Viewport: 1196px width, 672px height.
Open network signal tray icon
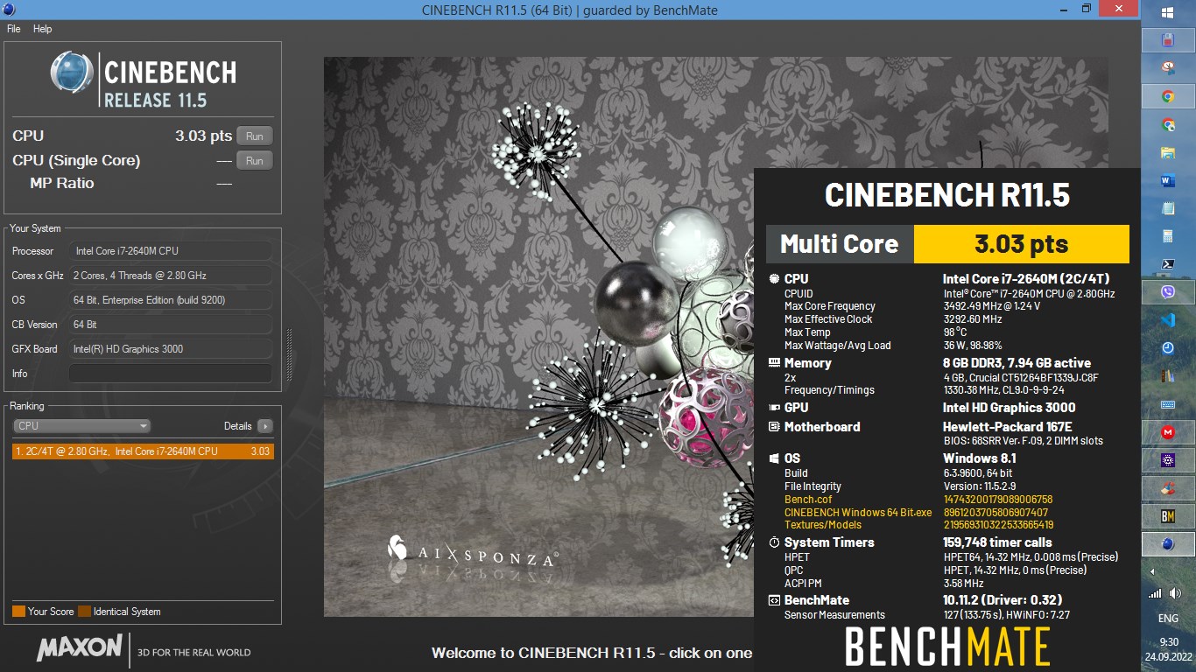(x=1154, y=593)
